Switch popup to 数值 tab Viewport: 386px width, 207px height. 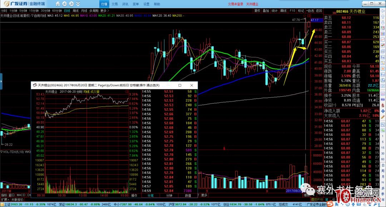coord(188,196)
